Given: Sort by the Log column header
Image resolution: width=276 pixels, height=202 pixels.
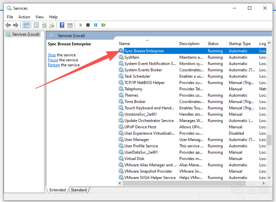Looking at the screenshot, I should click(x=262, y=44).
